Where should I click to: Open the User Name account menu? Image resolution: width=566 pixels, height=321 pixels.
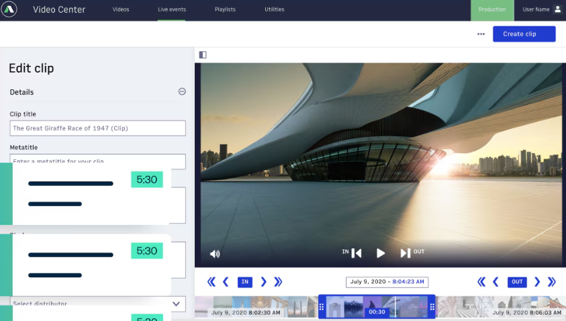click(541, 10)
